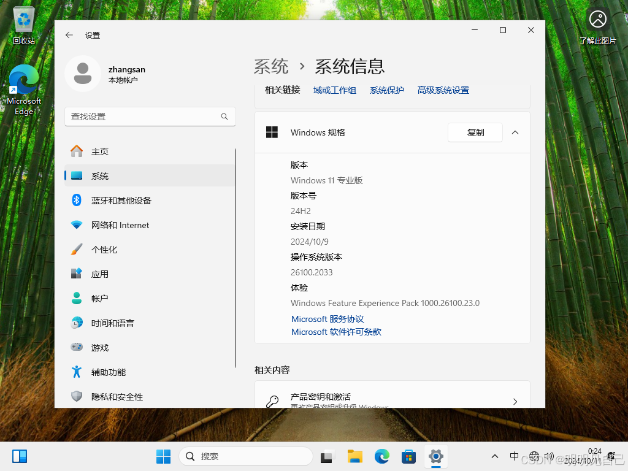Open the 高级系统设置 link
Image resolution: width=628 pixels, height=471 pixels.
pos(443,90)
